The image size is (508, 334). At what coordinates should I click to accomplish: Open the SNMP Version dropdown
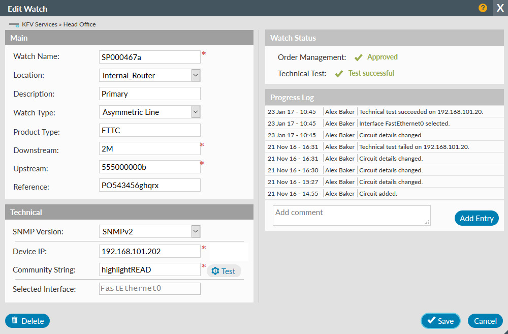196,232
